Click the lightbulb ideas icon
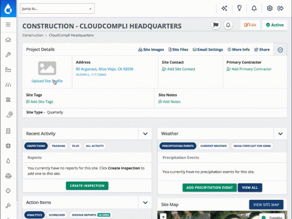This screenshot has height=219, width=292. tap(239, 8)
